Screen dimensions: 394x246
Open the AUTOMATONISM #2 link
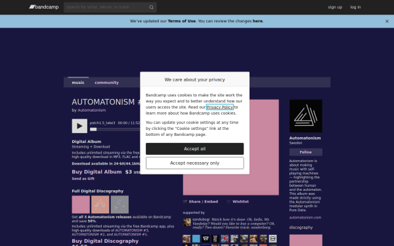click(89, 234)
